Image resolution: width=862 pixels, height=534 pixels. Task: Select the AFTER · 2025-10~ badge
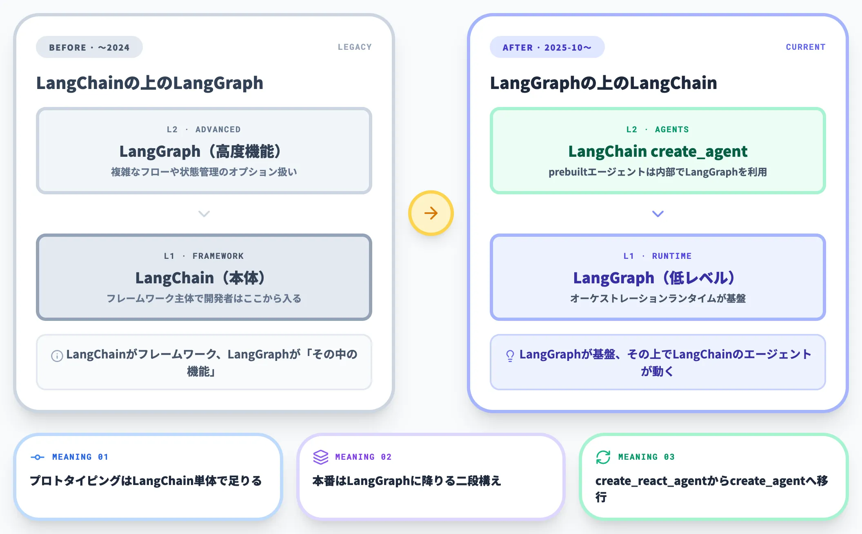click(x=547, y=47)
